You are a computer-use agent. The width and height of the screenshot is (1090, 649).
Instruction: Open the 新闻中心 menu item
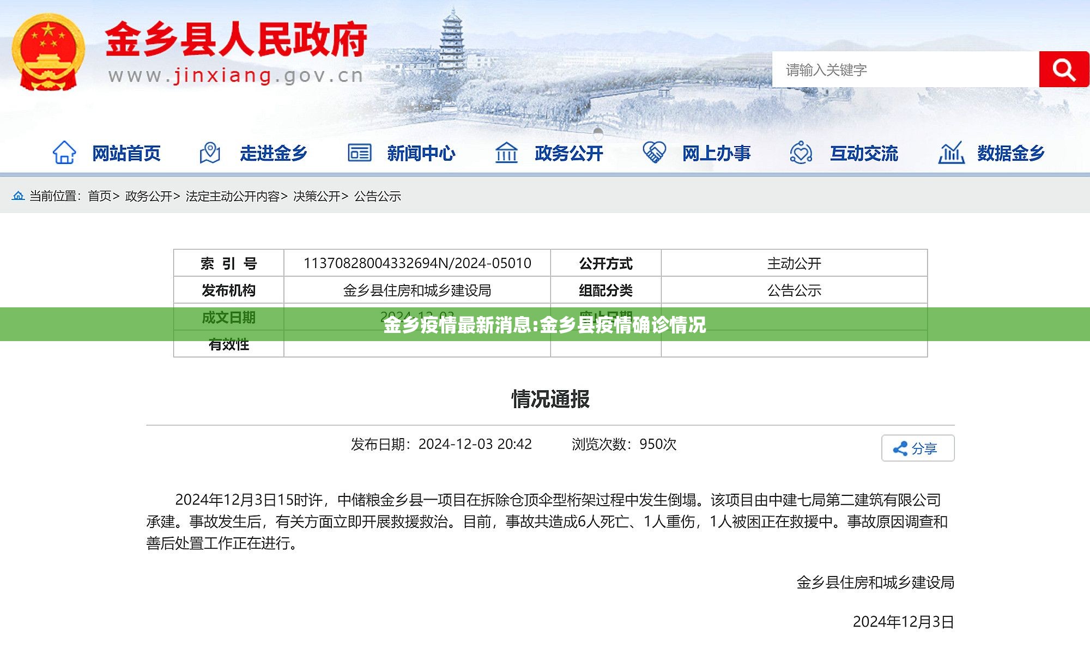(x=421, y=153)
